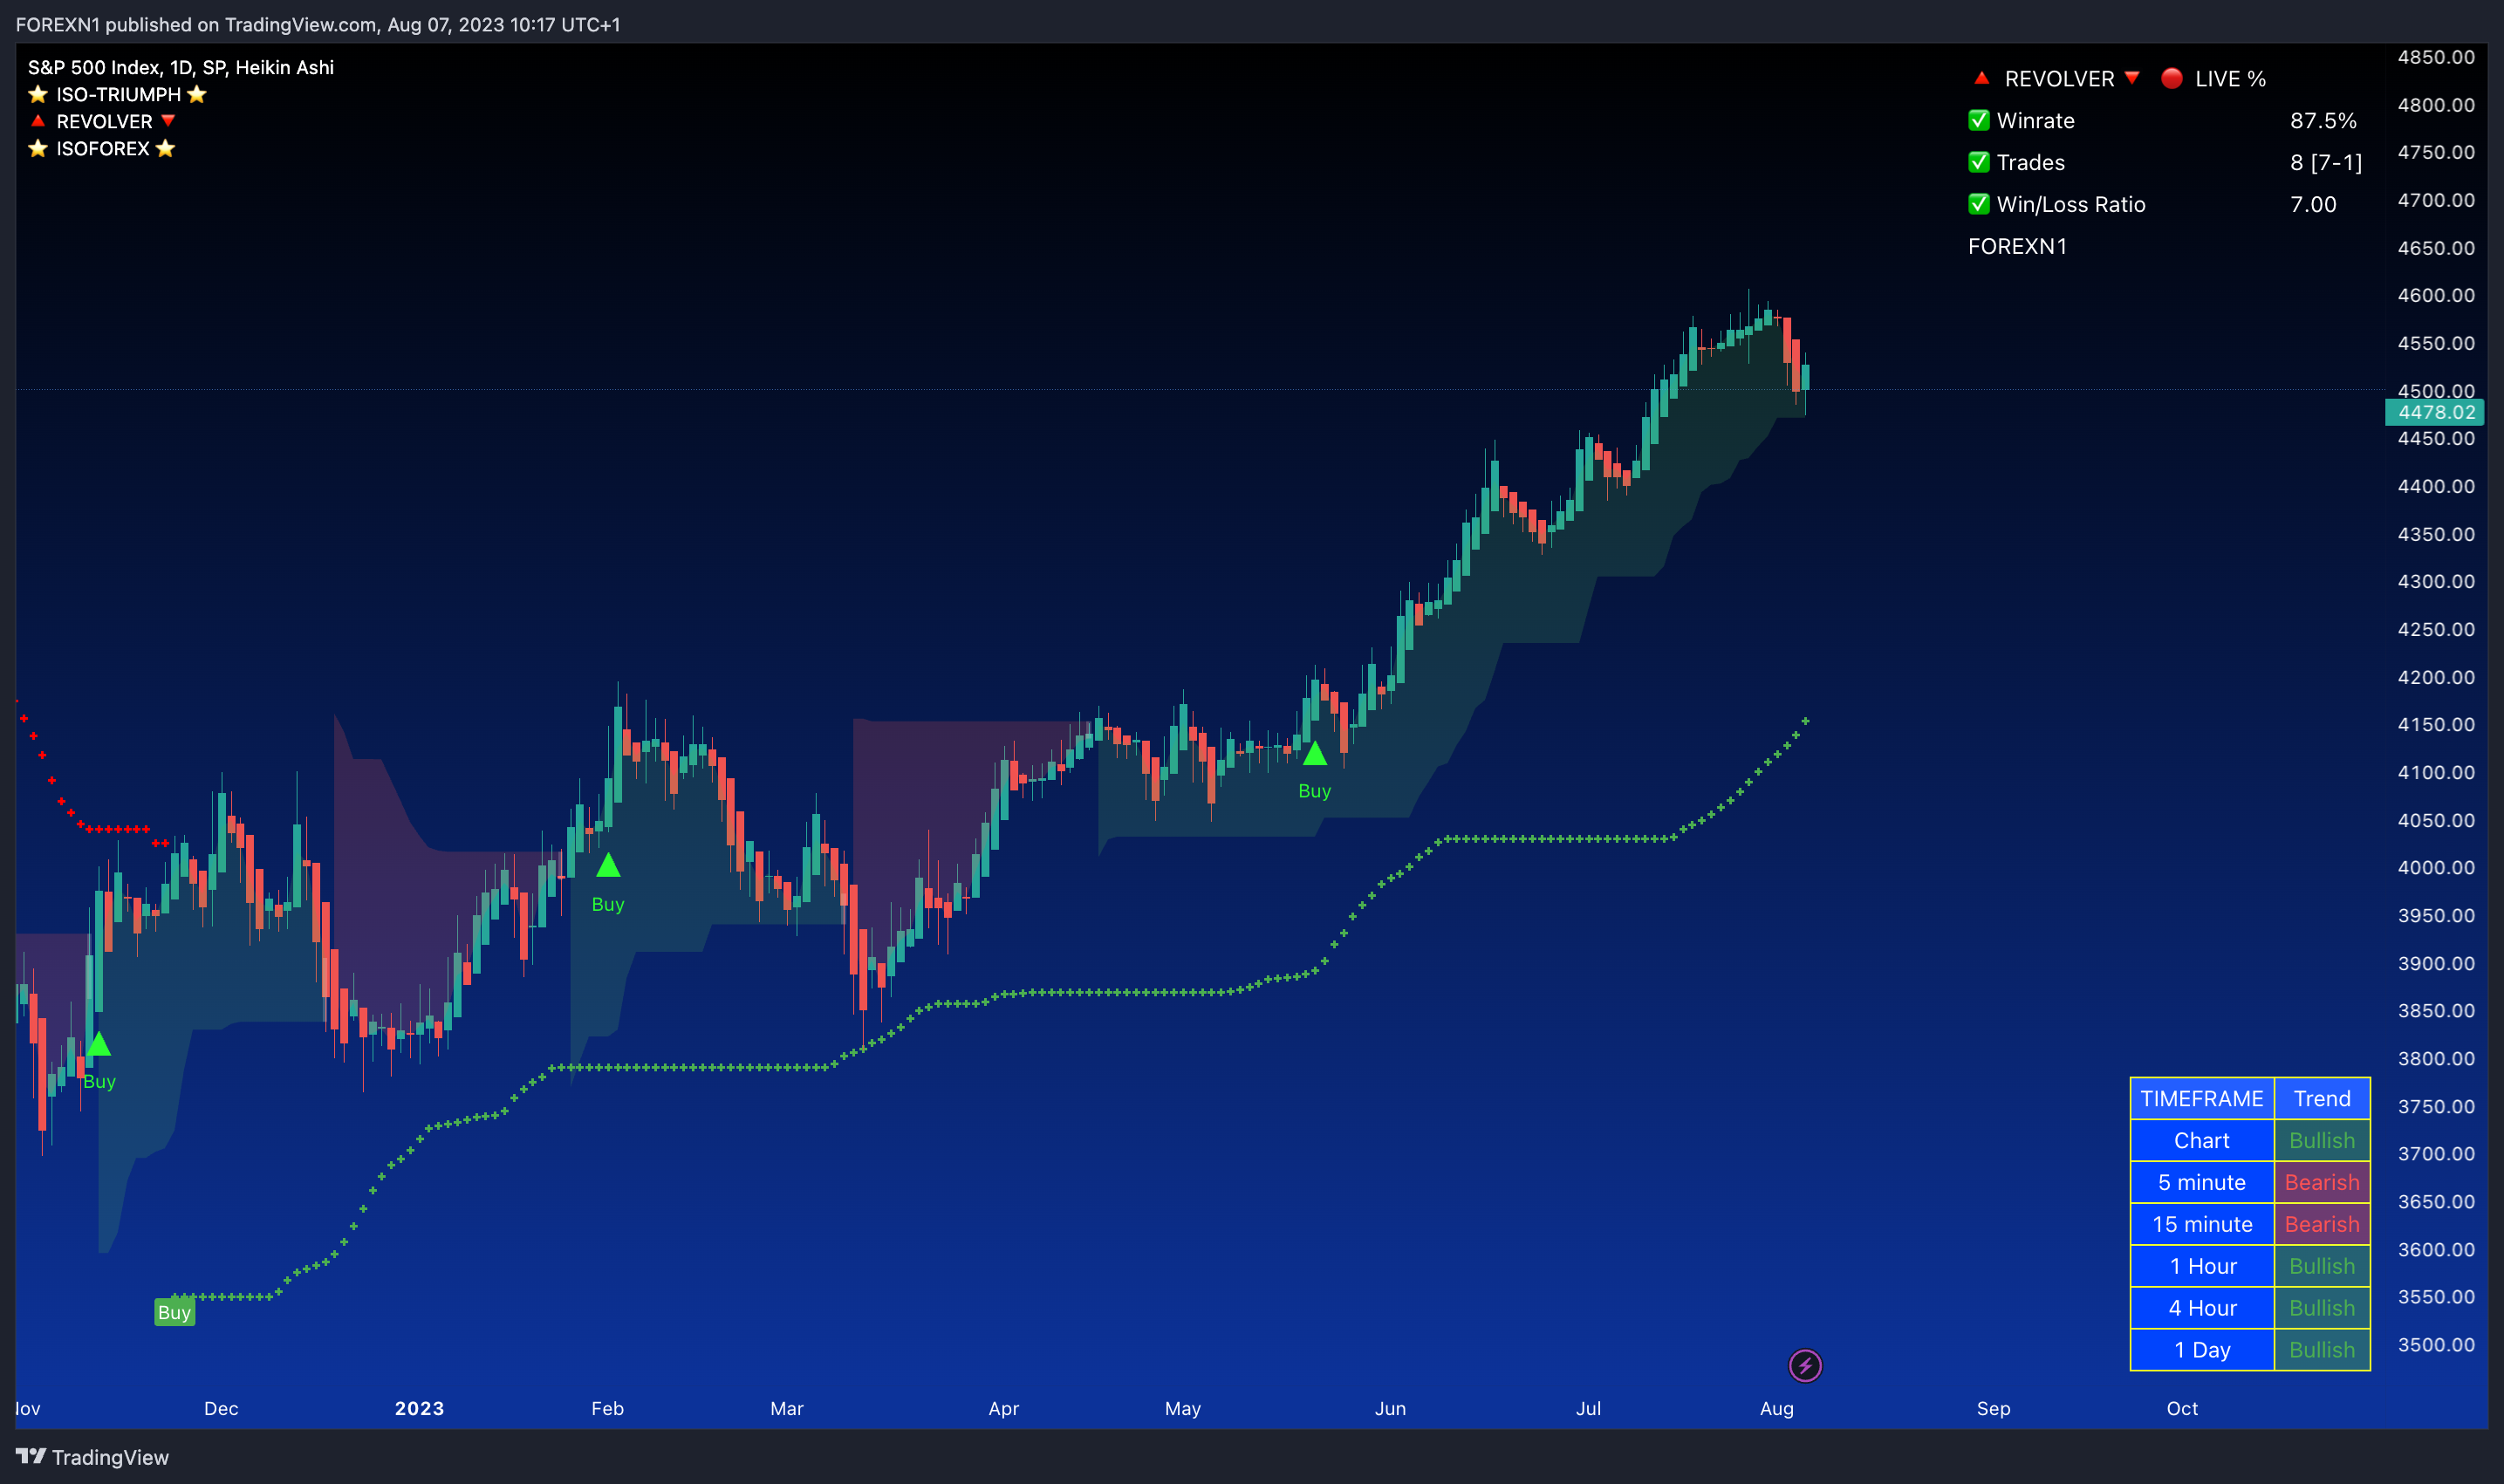Screen dimensions: 2504x1484
Task: Click the red LIVE circle indicator
Action: click(2171, 78)
